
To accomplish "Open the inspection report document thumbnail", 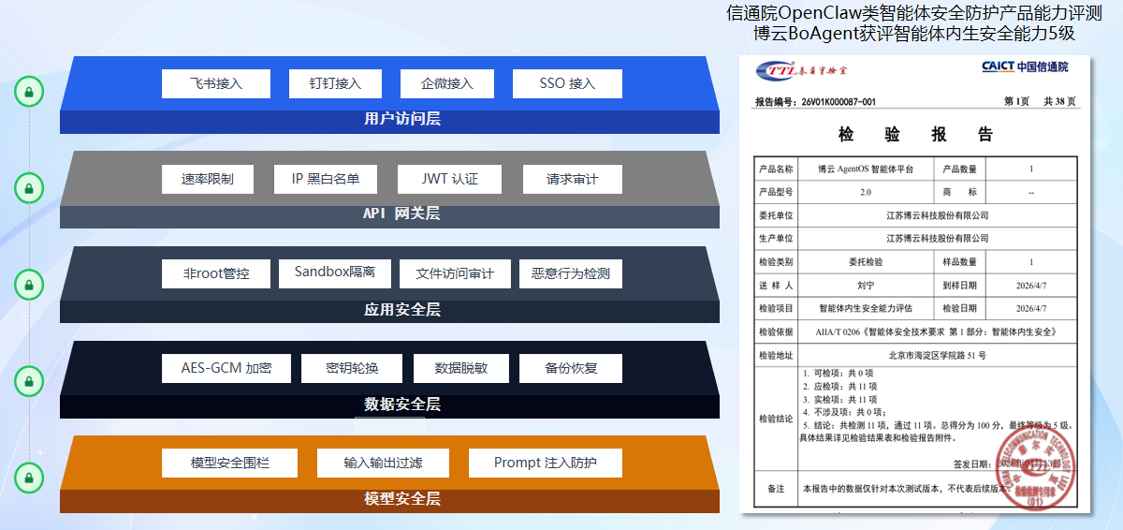I will tap(915, 283).
